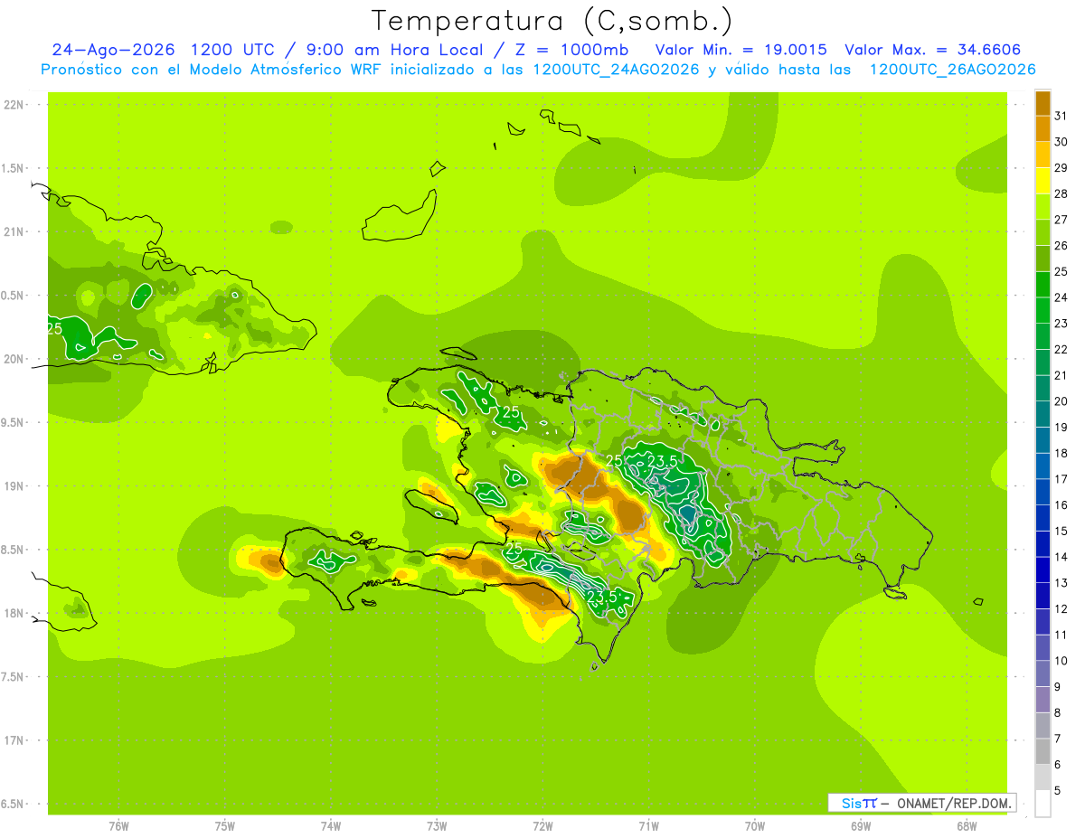This screenshot has height=838, width=1085.
Task: Click the '25' contour label in northern Haiti
Action: pos(512,412)
